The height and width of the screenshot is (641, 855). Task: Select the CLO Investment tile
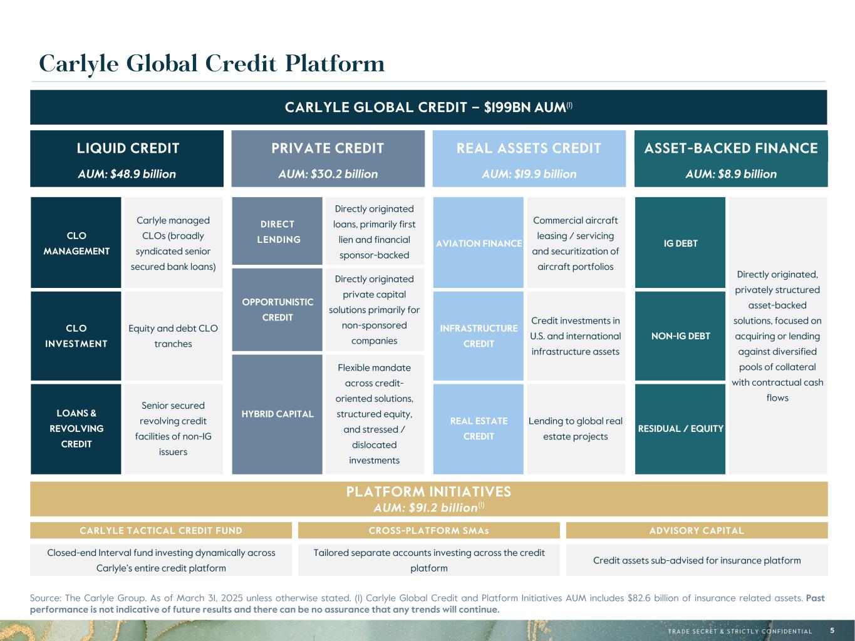[x=76, y=336]
